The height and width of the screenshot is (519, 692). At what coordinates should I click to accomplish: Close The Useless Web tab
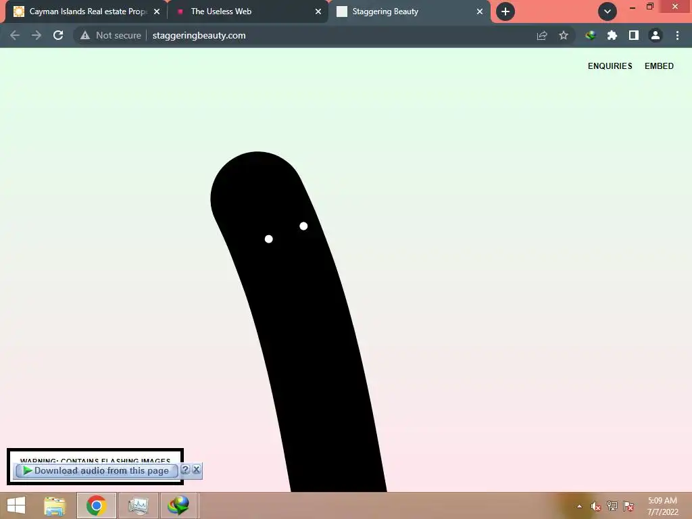click(318, 12)
